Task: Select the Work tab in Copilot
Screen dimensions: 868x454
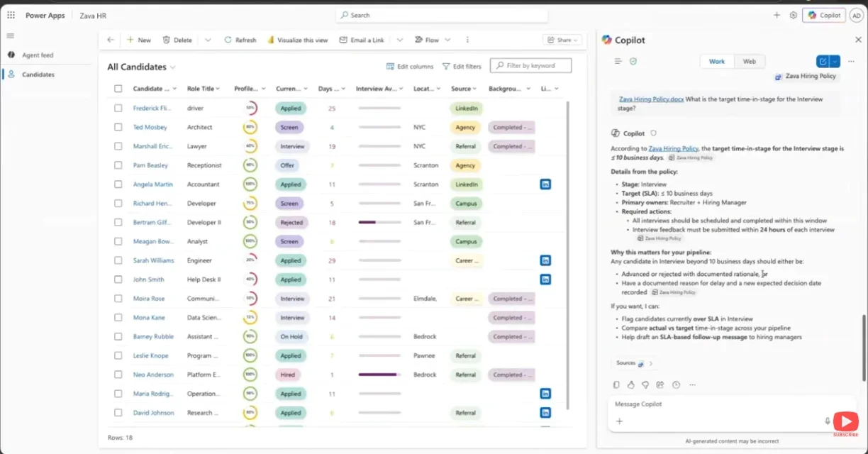Action: [717, 62]
